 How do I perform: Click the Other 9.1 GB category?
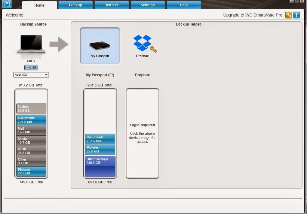31,161
